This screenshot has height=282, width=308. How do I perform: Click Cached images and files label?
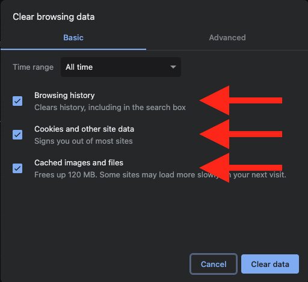click(x=79, y=163)
